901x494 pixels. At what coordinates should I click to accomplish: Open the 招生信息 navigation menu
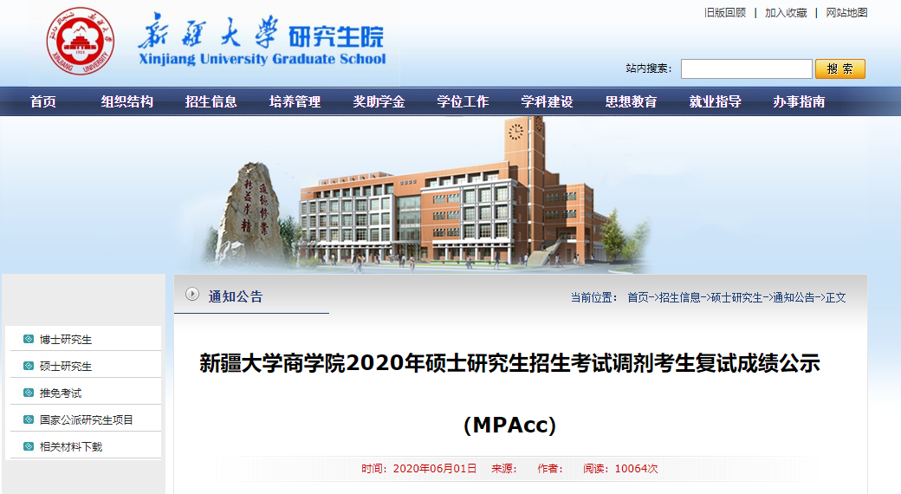tap(211, 102)
